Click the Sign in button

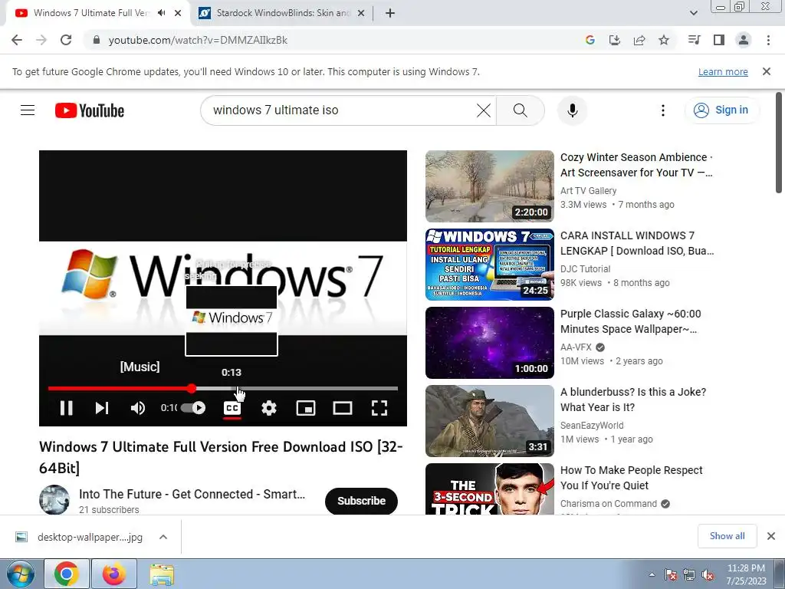pos(721,110)
